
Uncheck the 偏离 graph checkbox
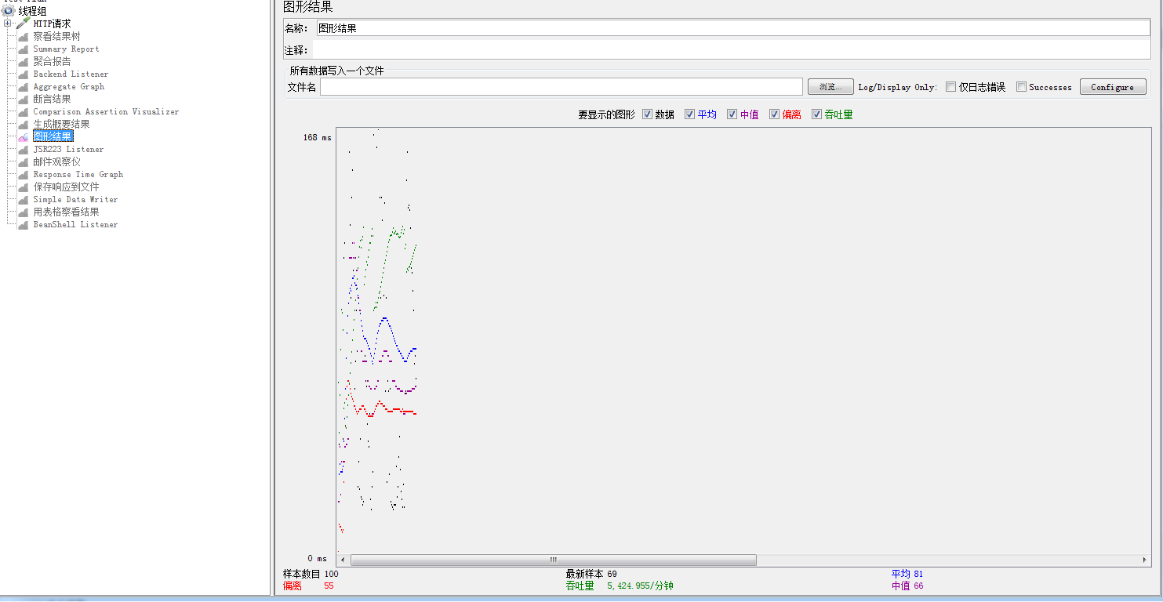pos(774,114)
